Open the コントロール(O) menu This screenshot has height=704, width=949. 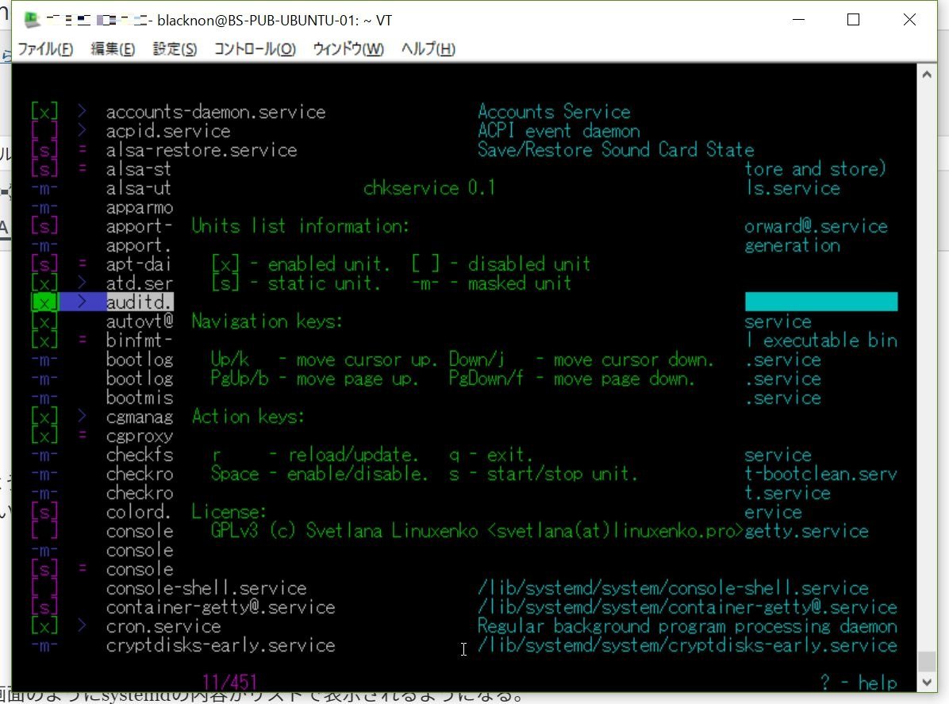pos(255,49)
